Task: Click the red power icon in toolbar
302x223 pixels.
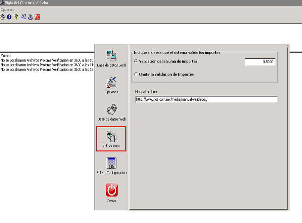Action: tap(37, 17)
